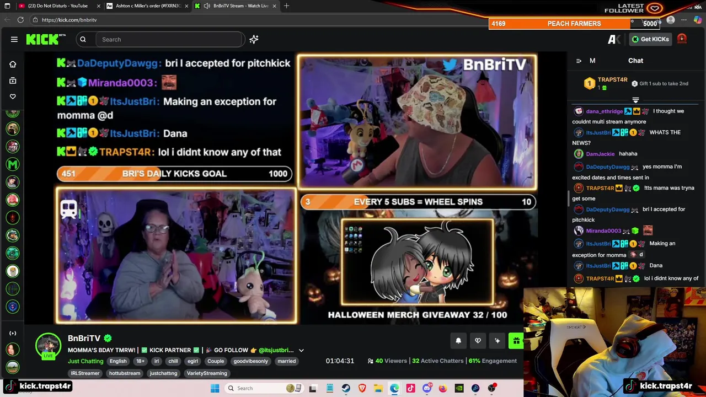Refresh the page in the browser
The height and width of the screenshot is (397, 706).
coord(20,20)
